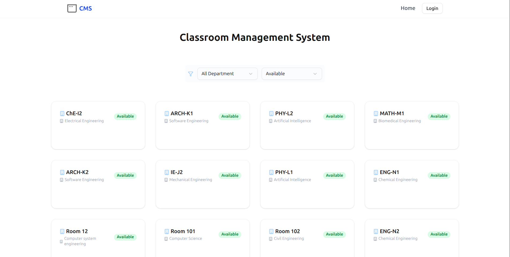Click the CMS brand text link
Image resolution: width=510 pixels, height=257 pixels.
point(86,9)
